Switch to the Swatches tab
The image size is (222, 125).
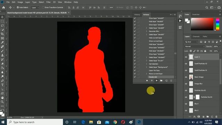[196, 15]
